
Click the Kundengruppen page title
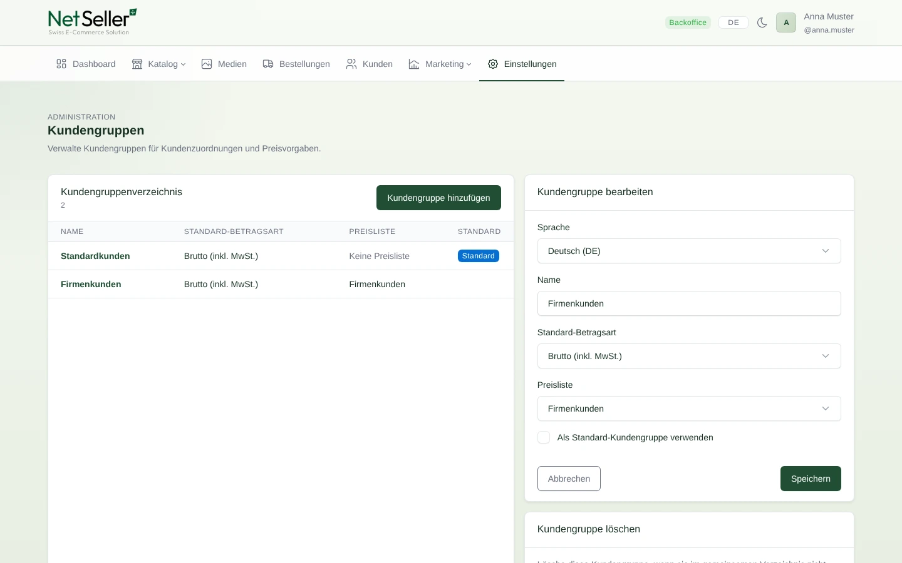point(96,130)
